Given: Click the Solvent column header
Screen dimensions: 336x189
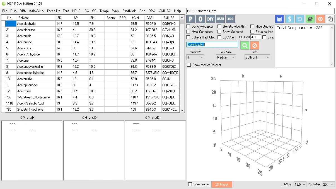Looking at the screenshot, I should [x=36, y=18].
